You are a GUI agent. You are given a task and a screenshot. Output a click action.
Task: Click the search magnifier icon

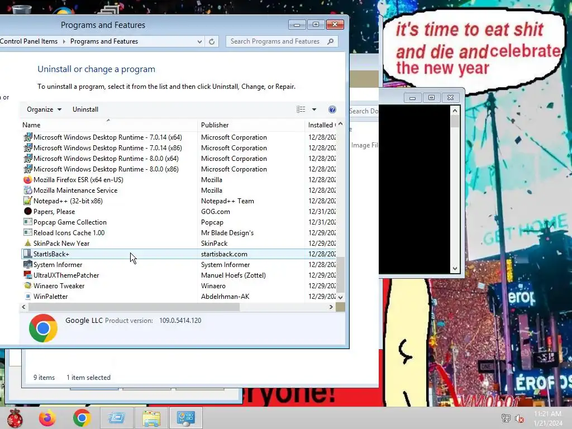point(331,41)
